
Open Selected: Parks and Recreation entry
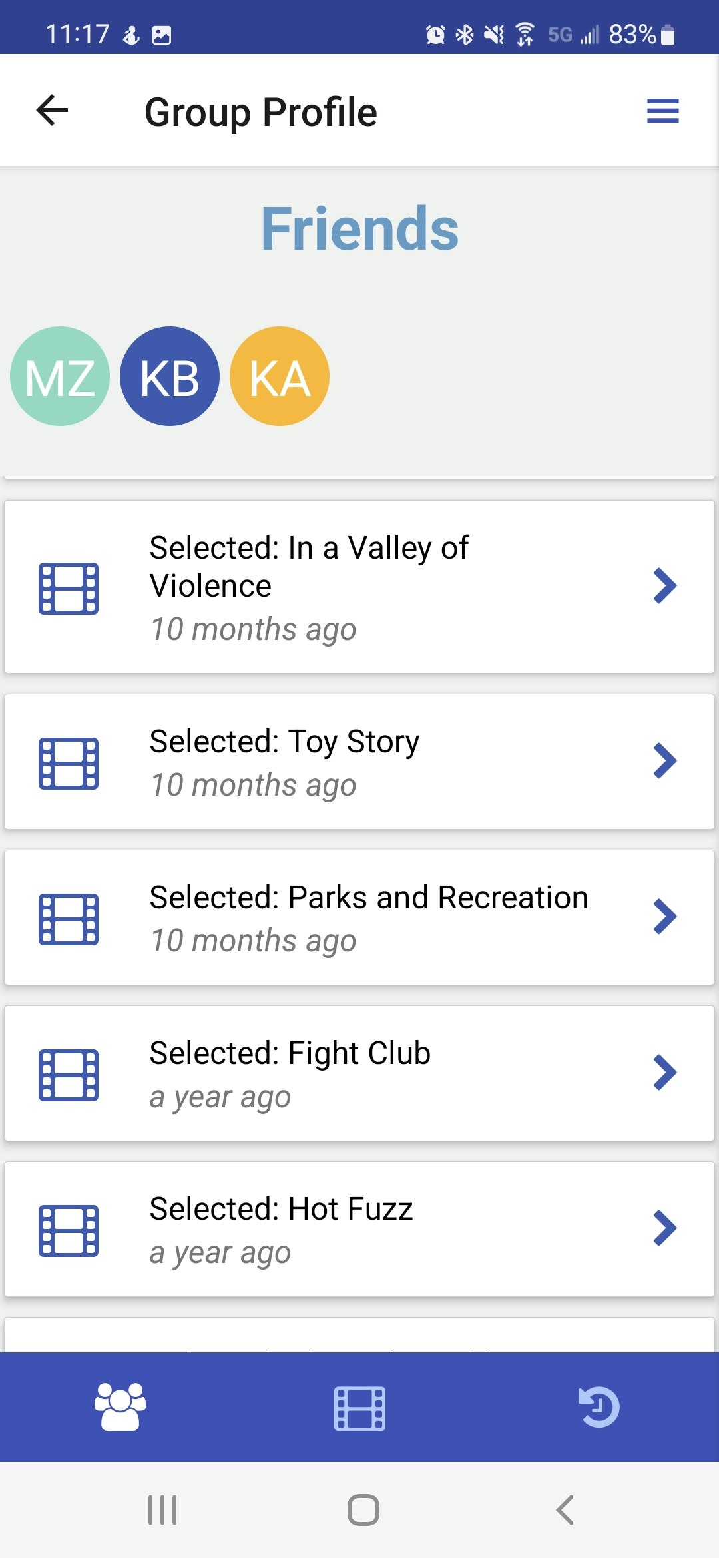coord(359,917)
